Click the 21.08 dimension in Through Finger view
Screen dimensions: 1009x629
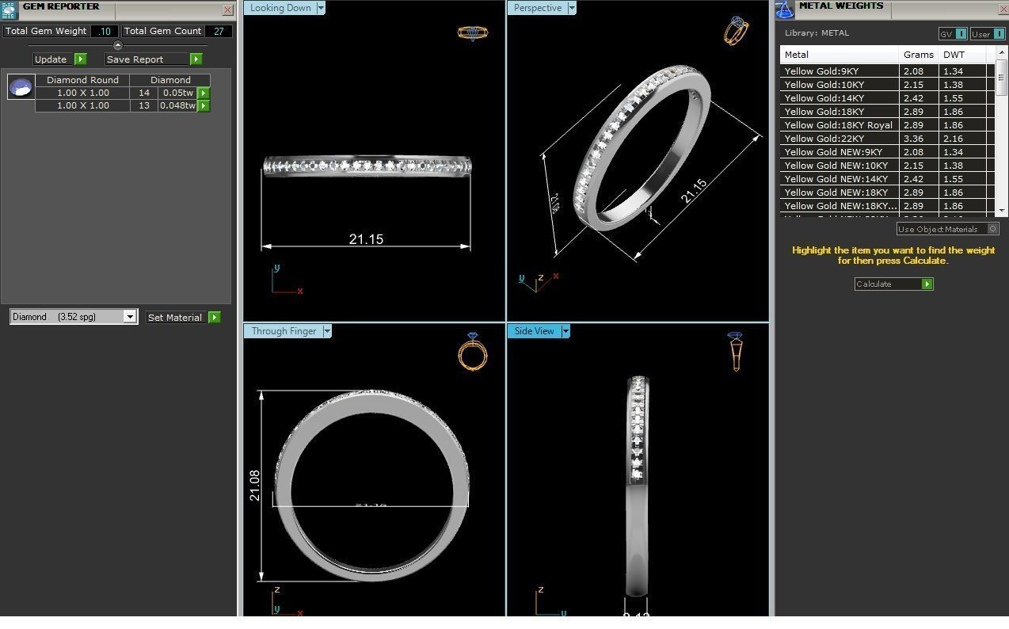click(x=254, y=485)
